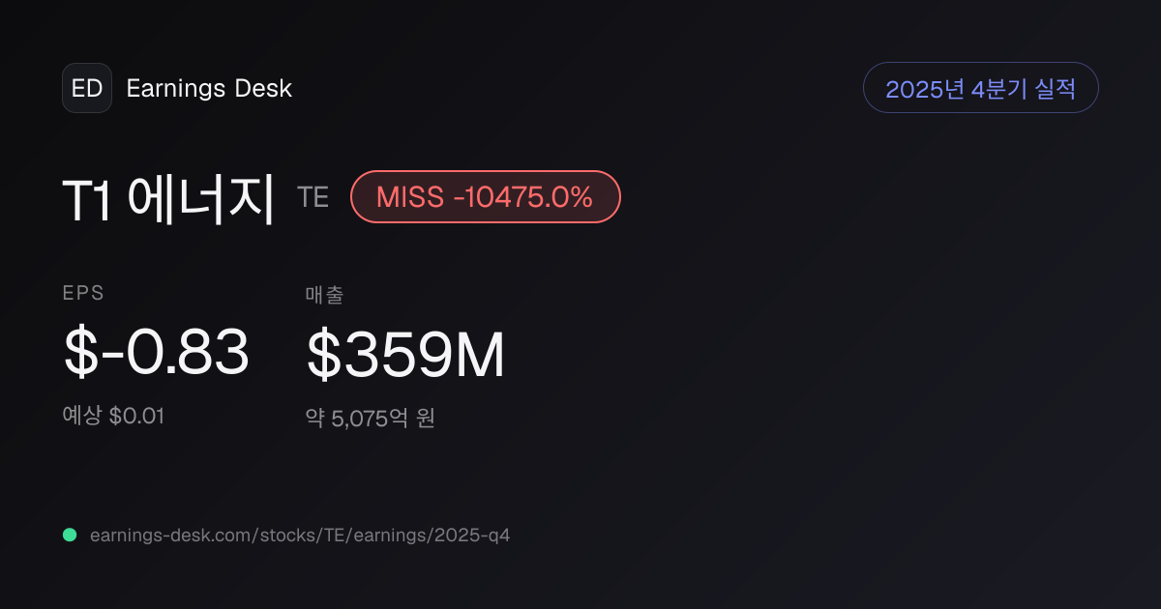
Task: Click the word Desk in the header
Action: (263, 89)
